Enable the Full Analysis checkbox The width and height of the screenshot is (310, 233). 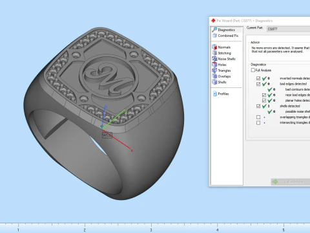(x=253, y=70)
